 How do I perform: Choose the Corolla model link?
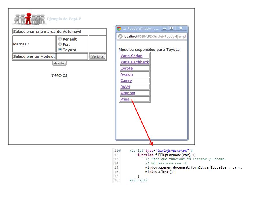click(x=126, y=68)
